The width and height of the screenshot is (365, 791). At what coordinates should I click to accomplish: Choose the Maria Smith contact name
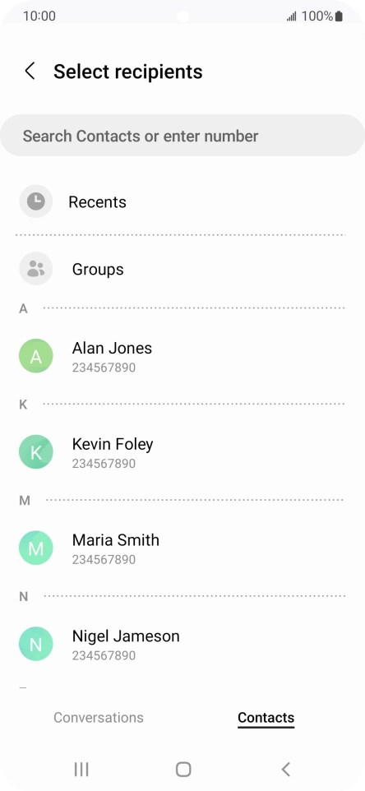tap(115, 539)
